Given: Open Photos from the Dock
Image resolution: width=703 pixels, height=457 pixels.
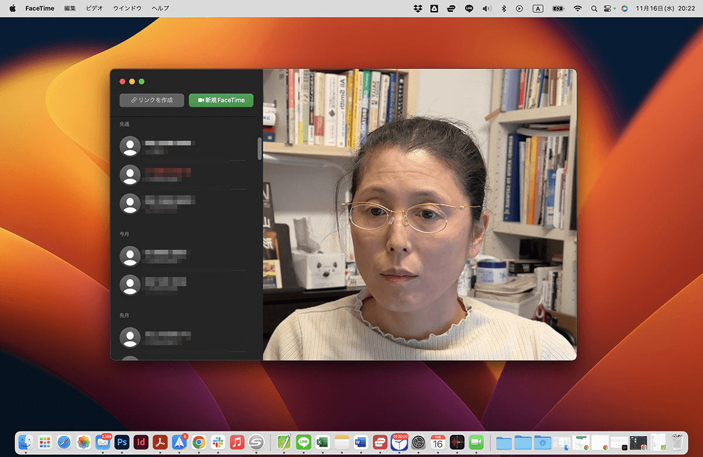Looking at the screenshot, I should point(84,442).
